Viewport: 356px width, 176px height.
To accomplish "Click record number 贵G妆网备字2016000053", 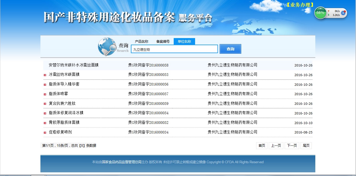I will coord(148,75).
